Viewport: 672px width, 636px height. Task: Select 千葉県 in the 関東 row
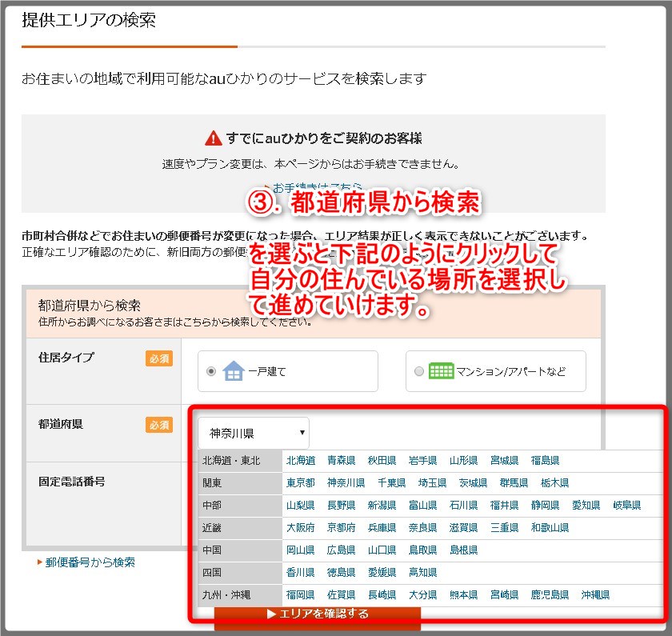[392, 482]
